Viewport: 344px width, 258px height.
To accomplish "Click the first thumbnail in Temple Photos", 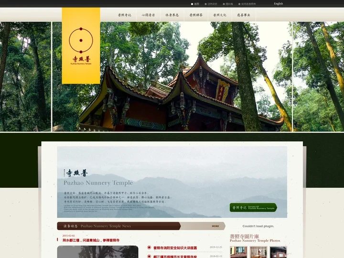I will [238, 252].
